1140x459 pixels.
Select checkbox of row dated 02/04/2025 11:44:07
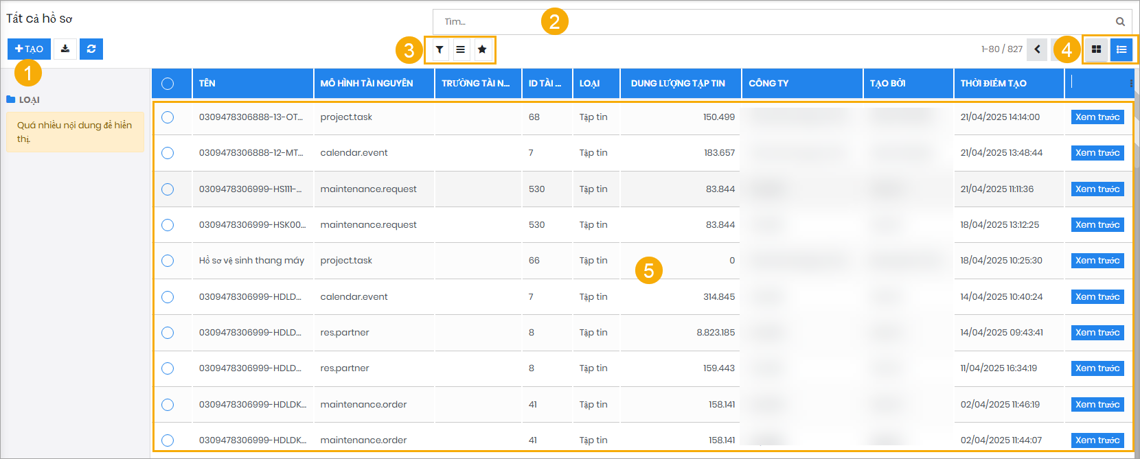pyautogui.click(x=168, y=440)
